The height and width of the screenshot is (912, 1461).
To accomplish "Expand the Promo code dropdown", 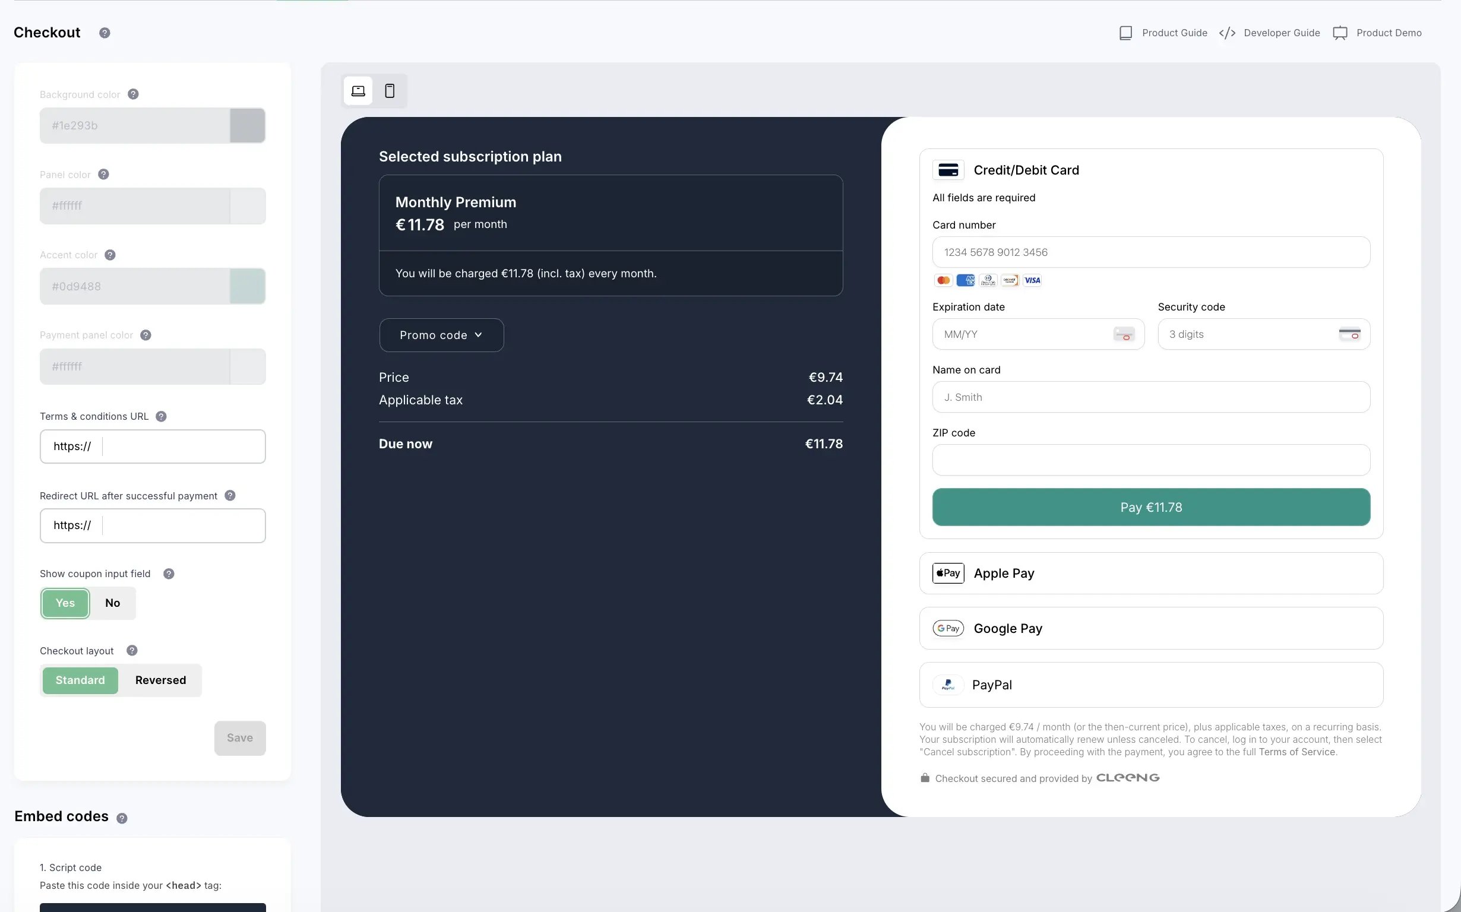I will 441,335.
